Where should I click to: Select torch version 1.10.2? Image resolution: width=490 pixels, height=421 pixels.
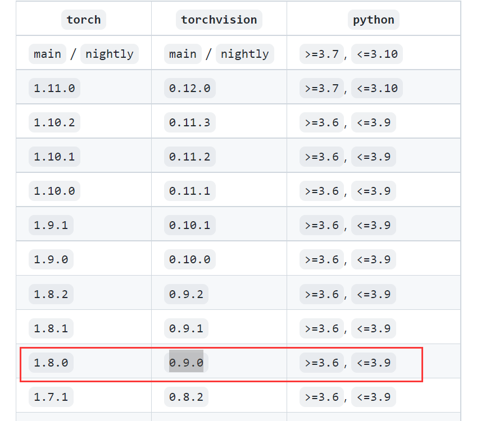click(54, 122)
